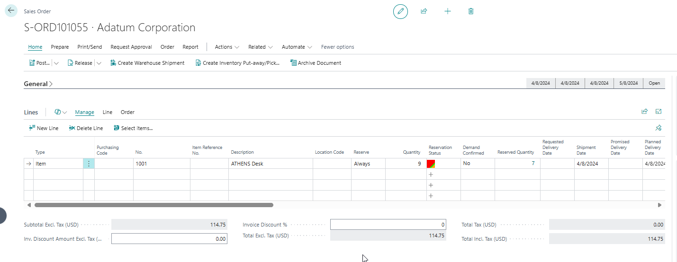This screenshot has height=262, width=677.
Task: Click the Open status in General summary
Action: (654, 83)
